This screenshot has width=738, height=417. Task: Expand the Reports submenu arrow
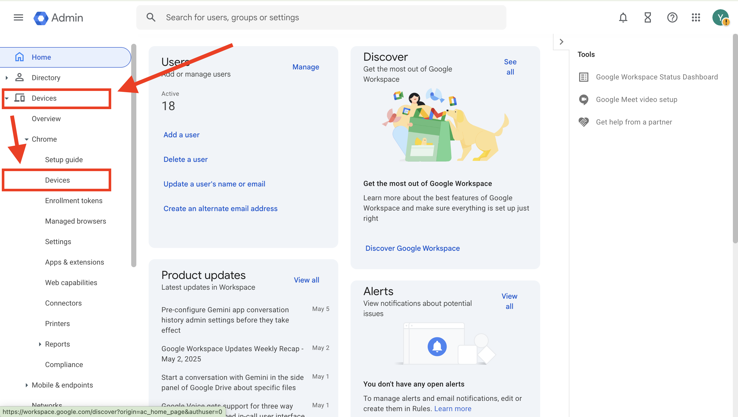pyautogui.click(x=40, y=344)
